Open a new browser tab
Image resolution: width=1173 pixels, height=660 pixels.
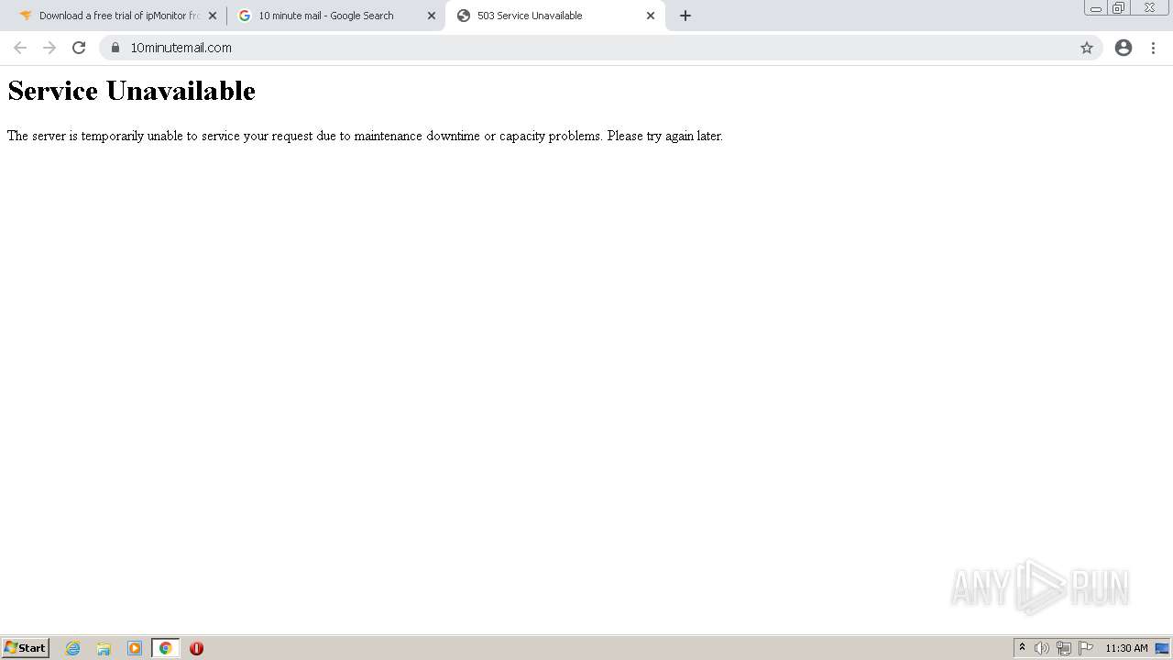pyautogui.click(x=685, y=16)
